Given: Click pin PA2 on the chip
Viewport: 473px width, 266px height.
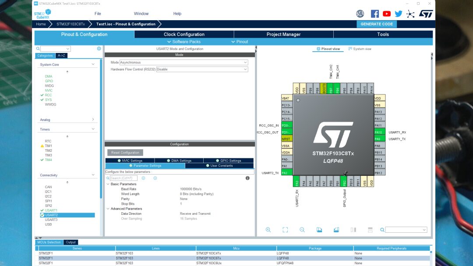Looking at the screenshot, I should click(286, 173).
